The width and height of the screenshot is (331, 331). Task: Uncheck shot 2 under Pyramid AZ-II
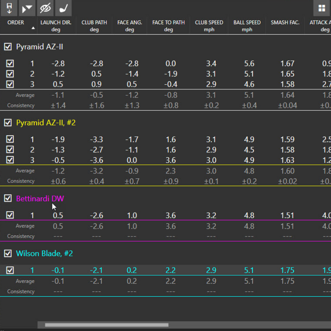pyautogui.click(x=10, y=74)
